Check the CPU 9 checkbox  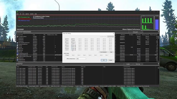(72, 40)
